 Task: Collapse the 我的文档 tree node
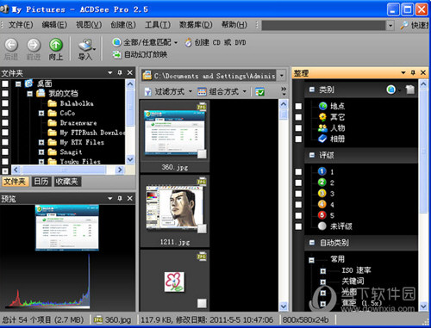[x=30, y=94]
